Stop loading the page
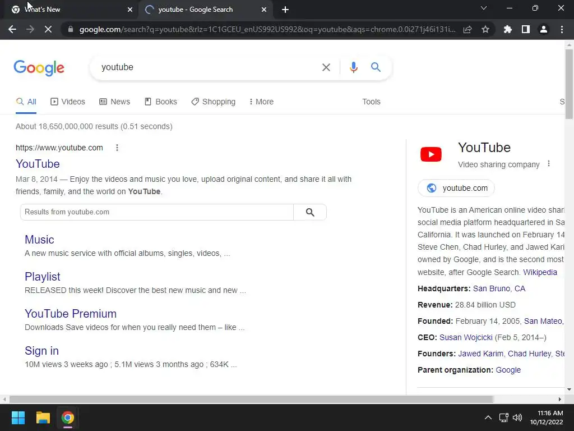 tap(48, 29)
